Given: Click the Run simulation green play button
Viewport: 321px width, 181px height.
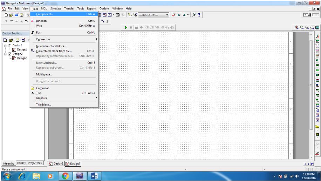Looking at the screenshot, I should [126, 27].
